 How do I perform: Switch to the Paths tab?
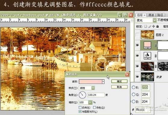(x=160, y=15)
